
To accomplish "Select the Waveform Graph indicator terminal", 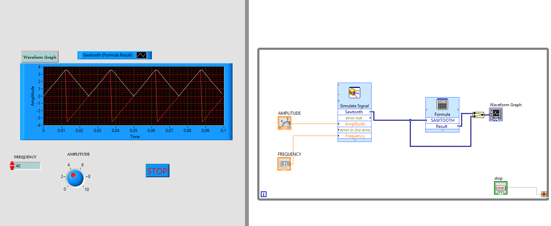I will tap(496, 114).
